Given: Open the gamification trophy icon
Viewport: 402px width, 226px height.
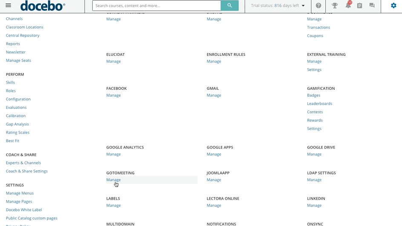Looking at the screenshot, I should coord(335,6).
